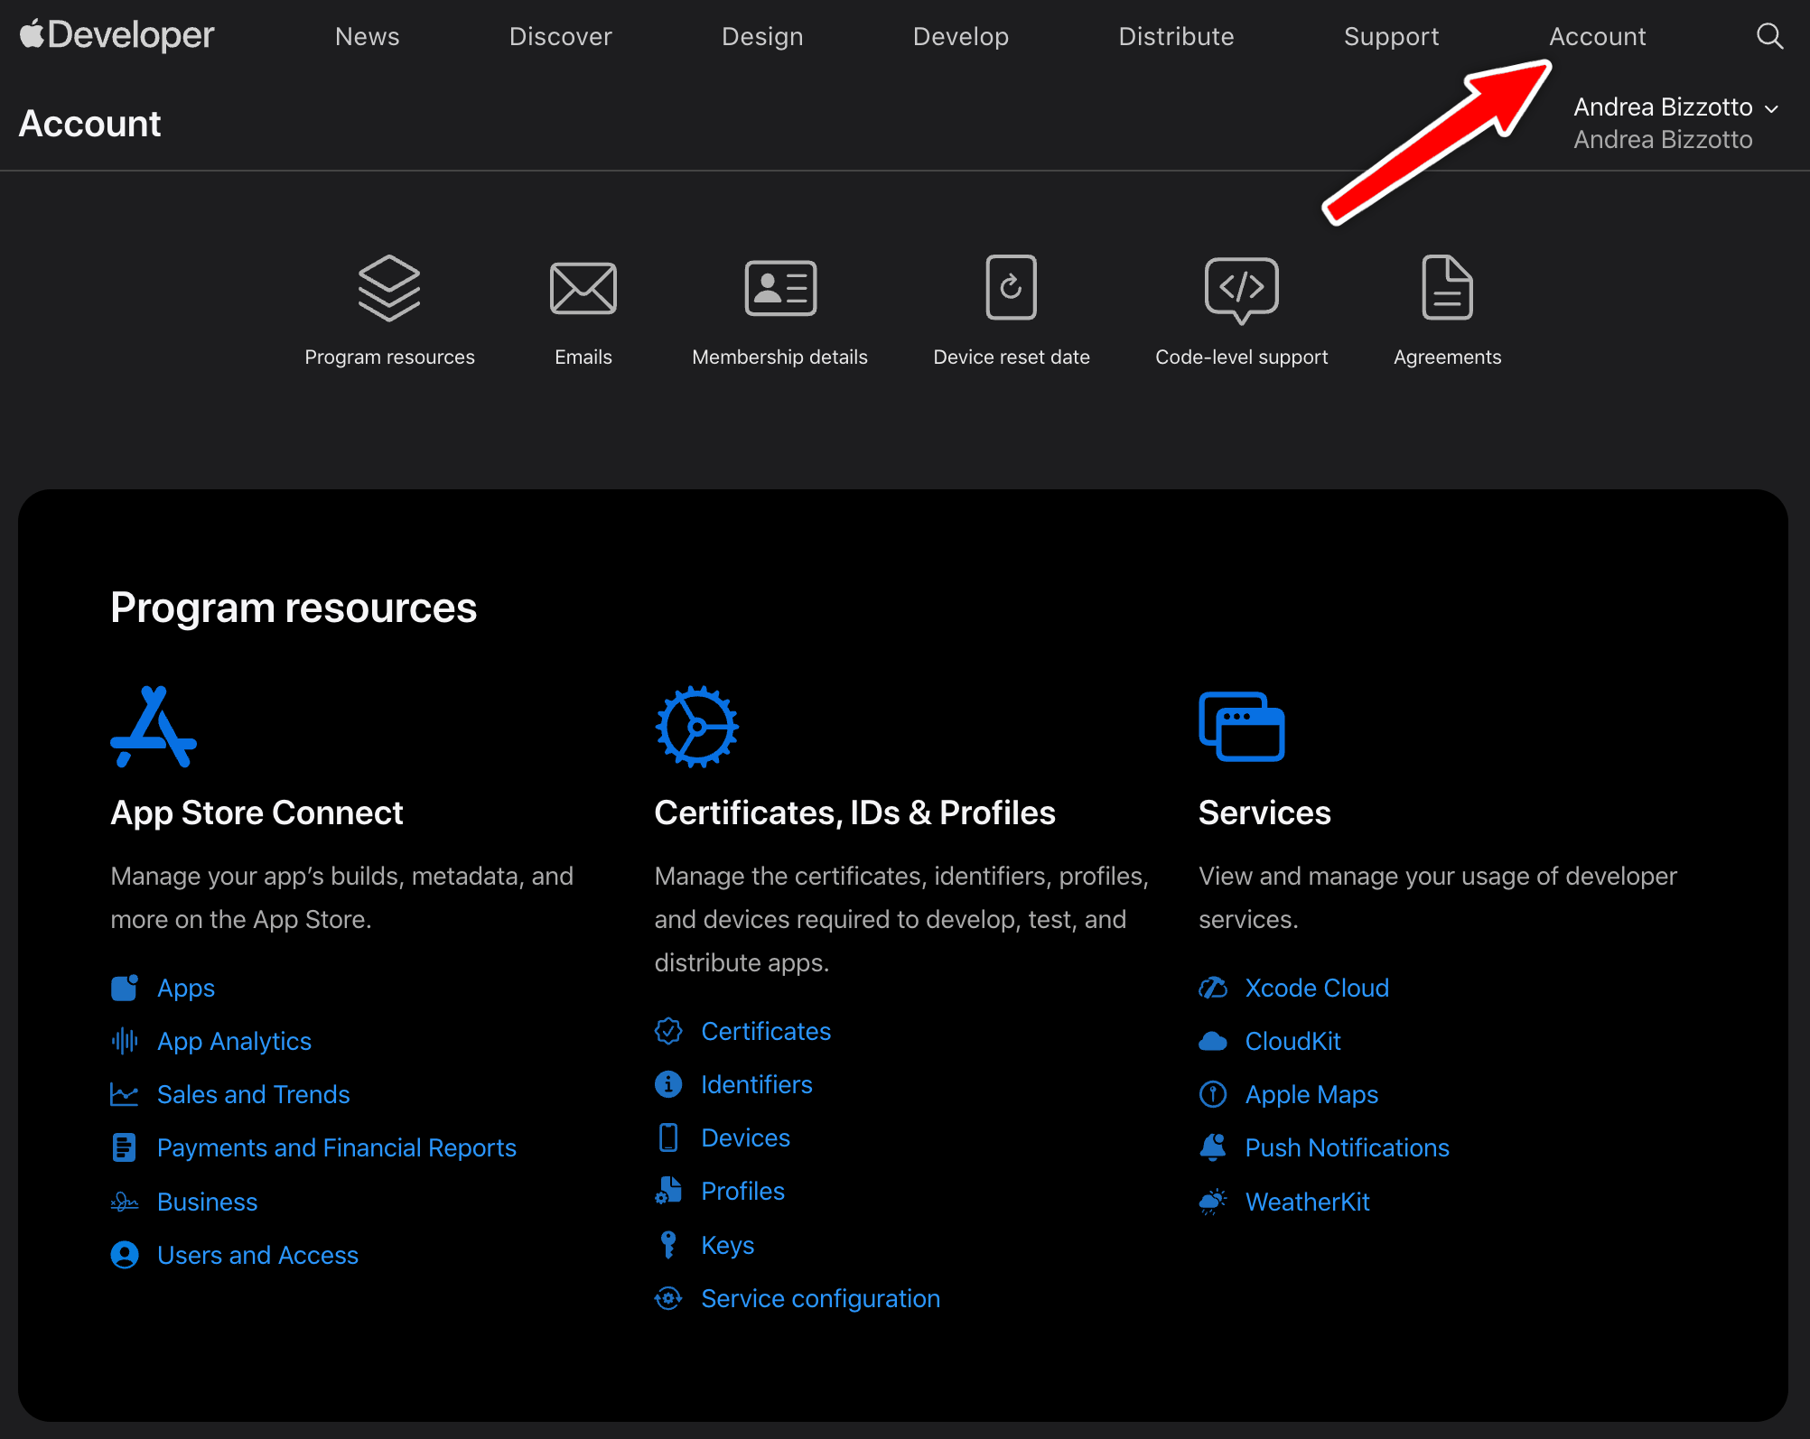Click the Agreements document icon
Image resolution: width=1810 pixels, height=1439 pixels.
click(1447, 287)
